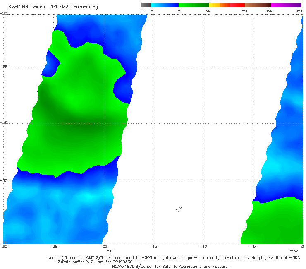Click the light blue segment of color bar
This screenshot has width=306, height=269.
point(165,5)
